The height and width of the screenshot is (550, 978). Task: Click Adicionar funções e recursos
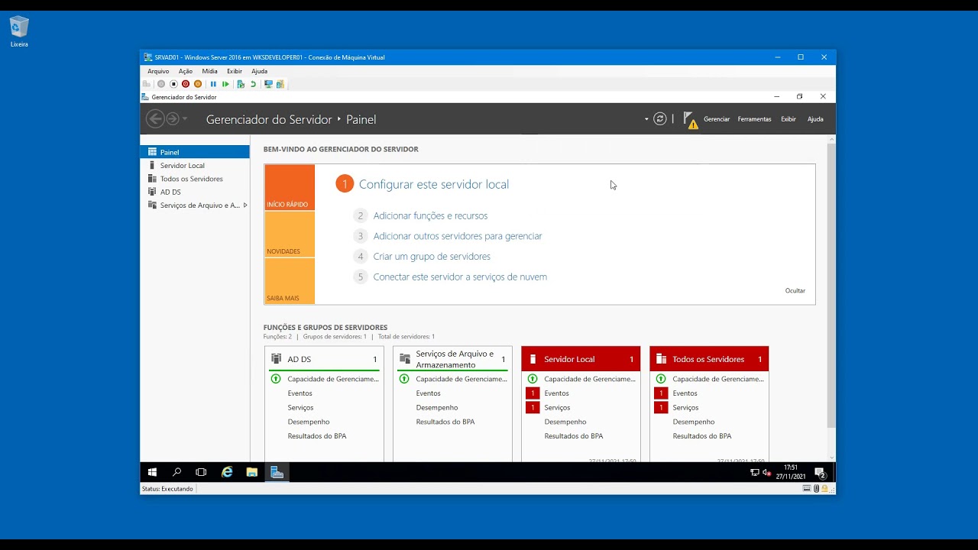click(x=430, y=215)
